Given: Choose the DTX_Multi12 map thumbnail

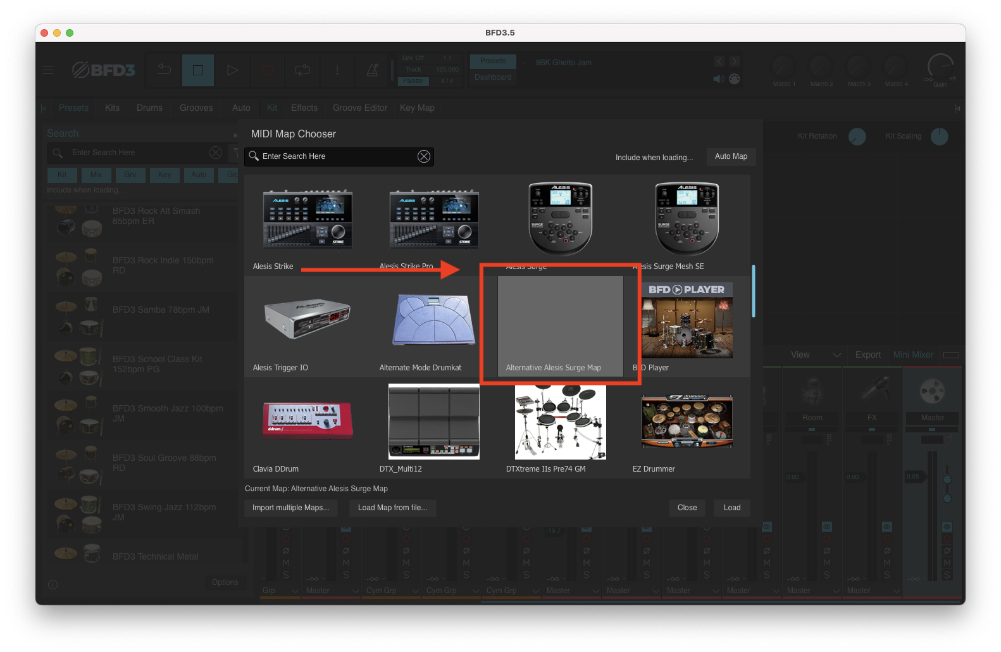Looking at the screenshot, I should [434, 422].
